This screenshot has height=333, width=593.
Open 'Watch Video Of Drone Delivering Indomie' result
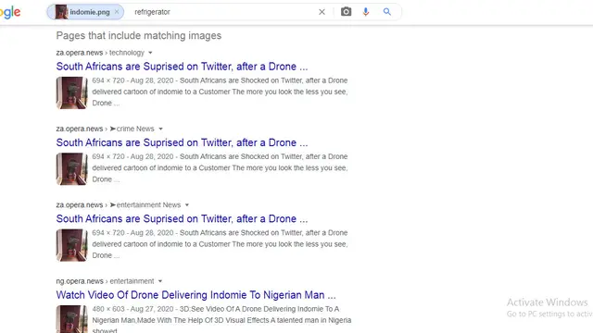point(196,295)
